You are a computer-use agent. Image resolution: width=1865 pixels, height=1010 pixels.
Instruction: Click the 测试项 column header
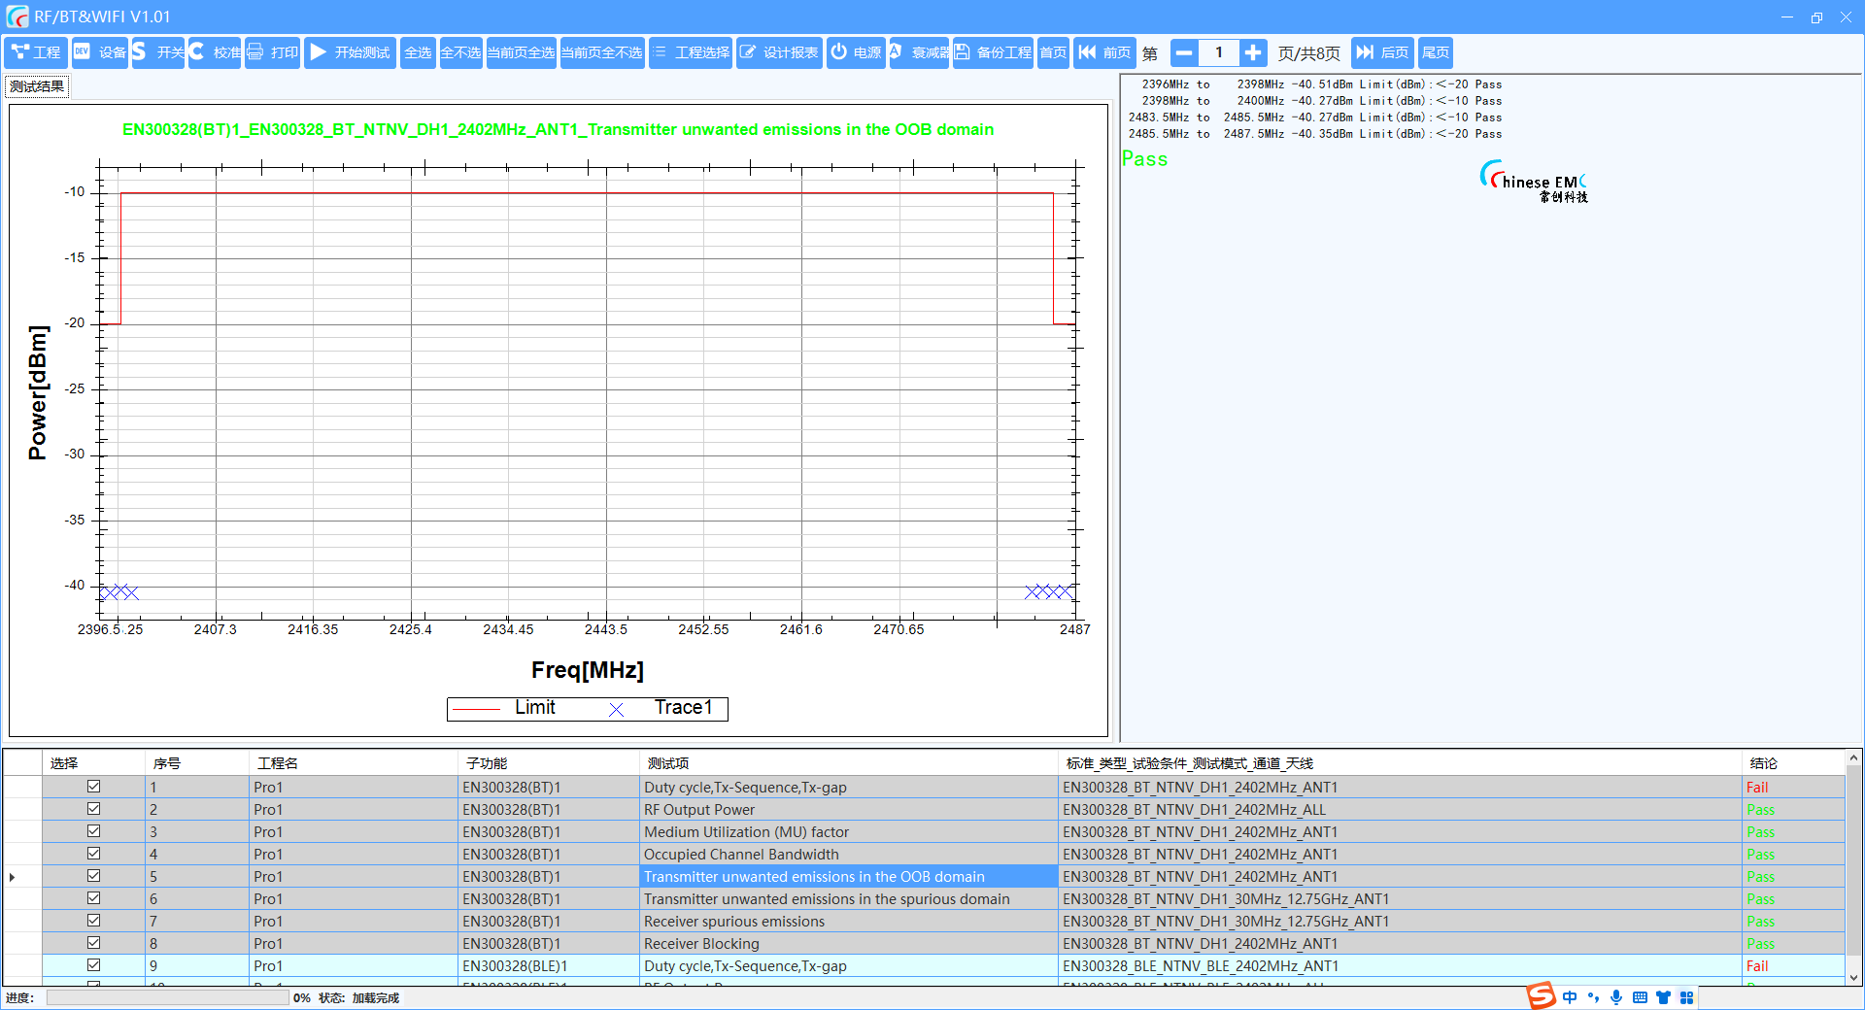pyautogui.click(x=849, y=763)
